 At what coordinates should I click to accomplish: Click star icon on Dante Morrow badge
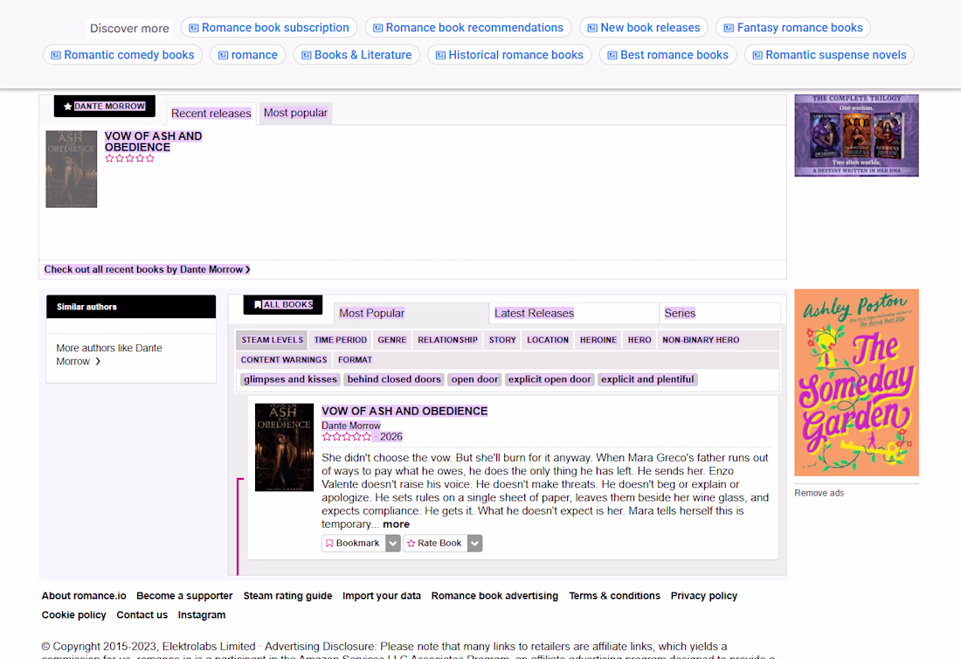pos(67,107)
